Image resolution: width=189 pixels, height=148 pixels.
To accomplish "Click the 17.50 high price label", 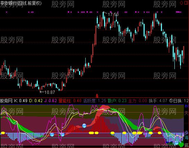I will pos(113,15).
